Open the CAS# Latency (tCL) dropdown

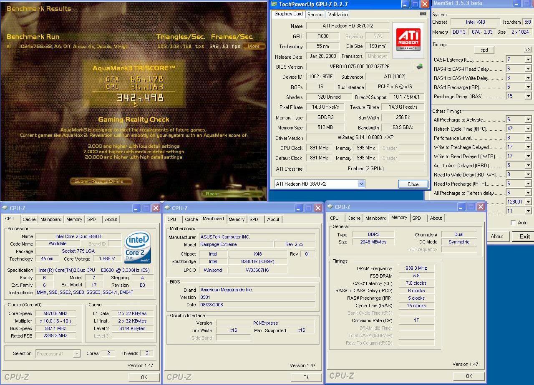528,60
